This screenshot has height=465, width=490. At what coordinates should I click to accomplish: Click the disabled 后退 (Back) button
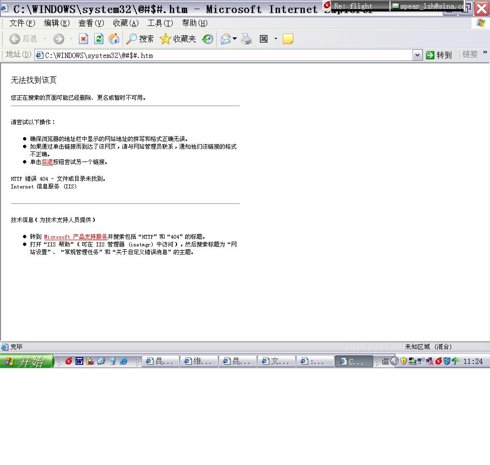coord(23,39)
